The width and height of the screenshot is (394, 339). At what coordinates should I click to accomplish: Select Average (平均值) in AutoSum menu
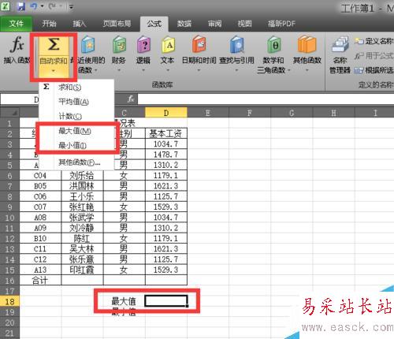76,102
